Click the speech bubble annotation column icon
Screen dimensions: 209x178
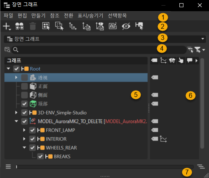(x=189, y=60)
